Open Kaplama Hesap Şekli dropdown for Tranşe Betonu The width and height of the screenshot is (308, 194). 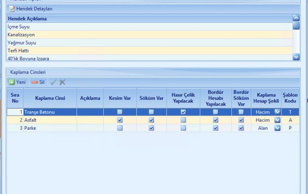tap(277, 112)
